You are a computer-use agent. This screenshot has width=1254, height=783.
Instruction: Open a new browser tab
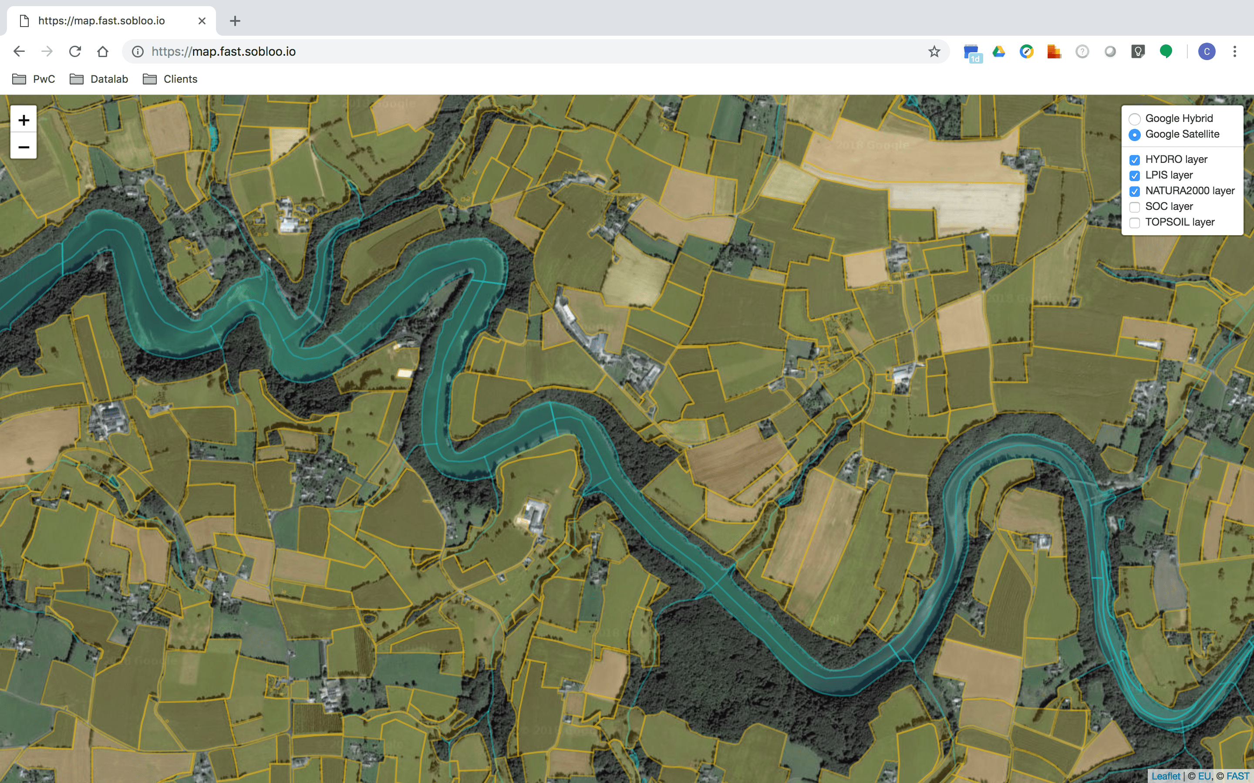(x=235, y=21)
